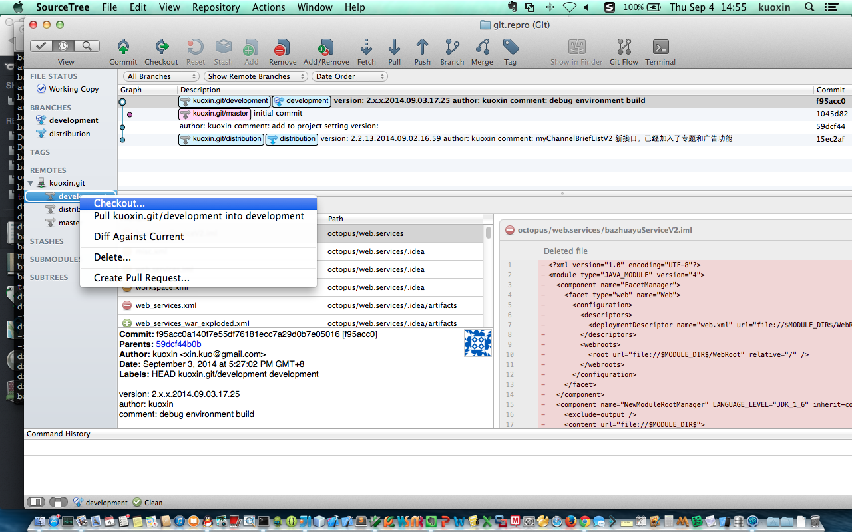Click the TAGS sidebar section header

click(40, 152)
